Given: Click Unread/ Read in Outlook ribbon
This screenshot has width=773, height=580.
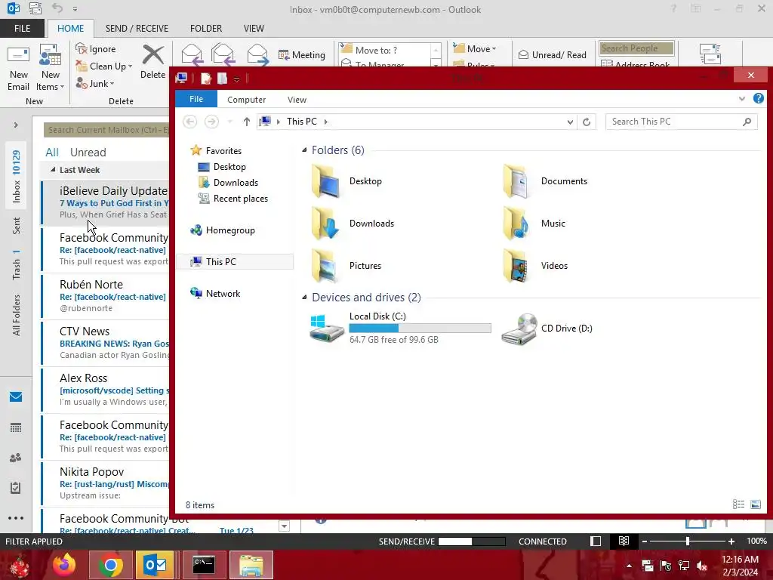Looking at the screenshot, I should [552, 54].
